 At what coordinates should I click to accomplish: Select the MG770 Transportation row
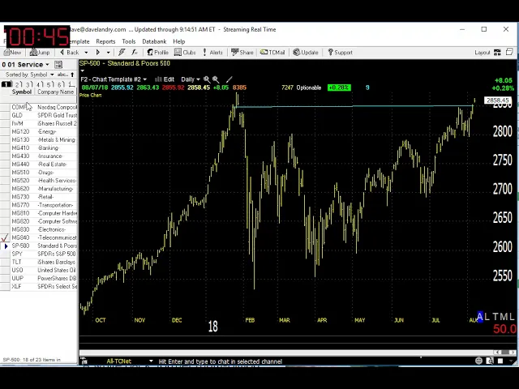click(39, 205)
